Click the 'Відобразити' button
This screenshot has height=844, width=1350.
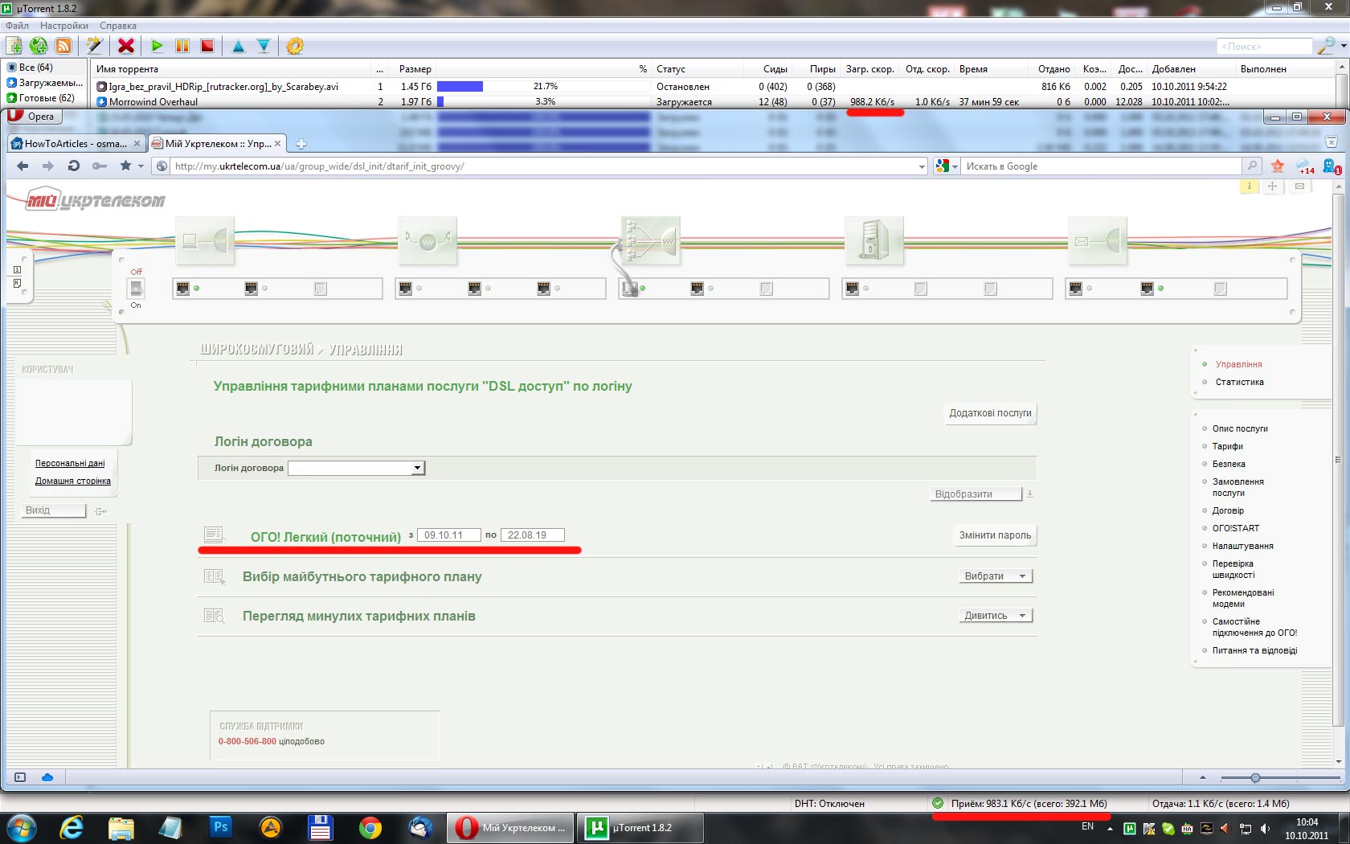coord(977,494)
